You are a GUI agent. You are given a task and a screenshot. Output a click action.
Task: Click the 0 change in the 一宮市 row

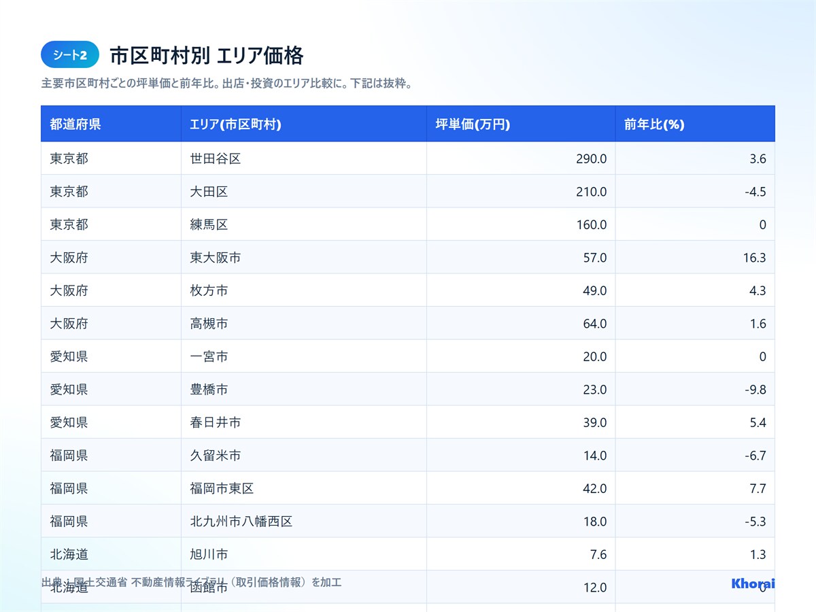[x=763, y=356]
